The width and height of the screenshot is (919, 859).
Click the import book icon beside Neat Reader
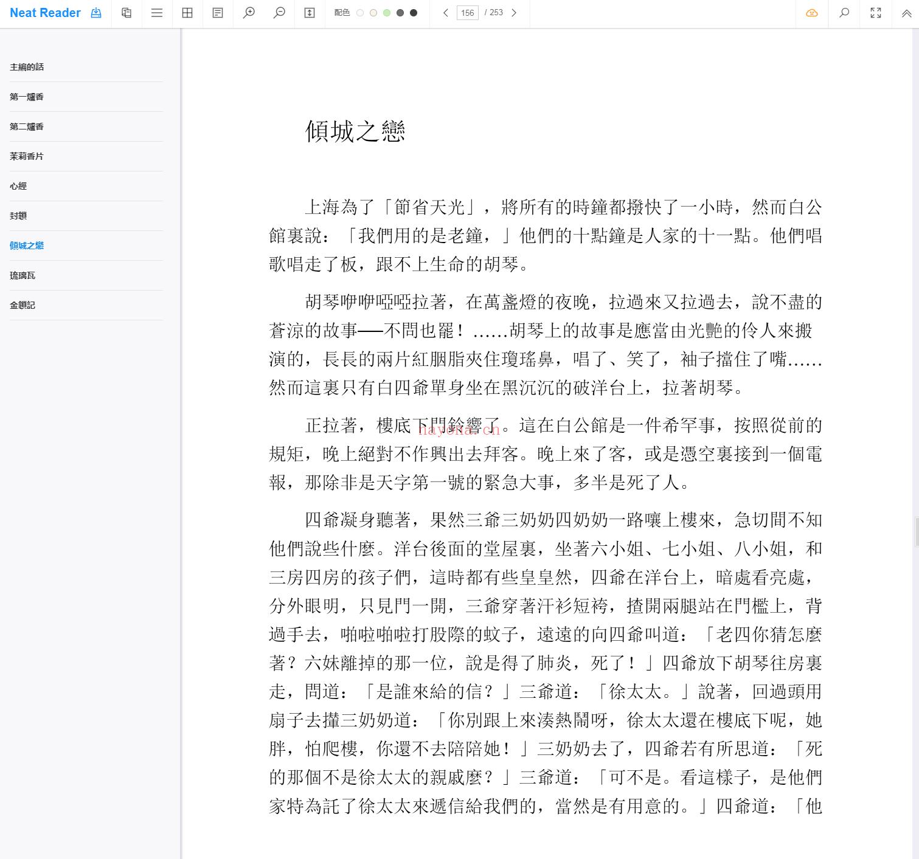click(96, 13)
